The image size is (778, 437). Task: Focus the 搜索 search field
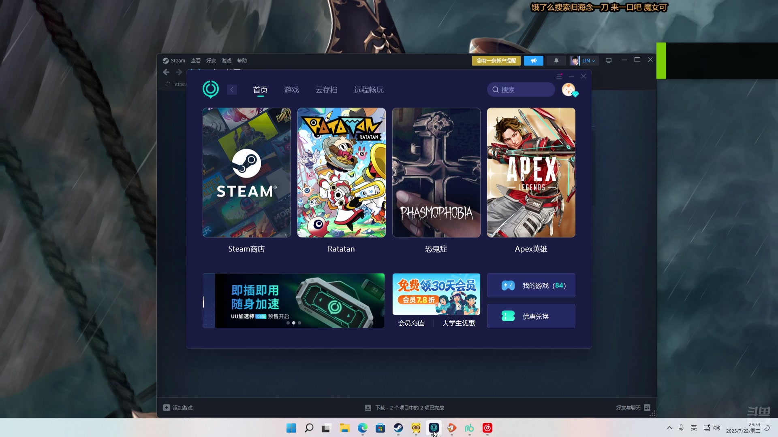(x=521, y=89)
